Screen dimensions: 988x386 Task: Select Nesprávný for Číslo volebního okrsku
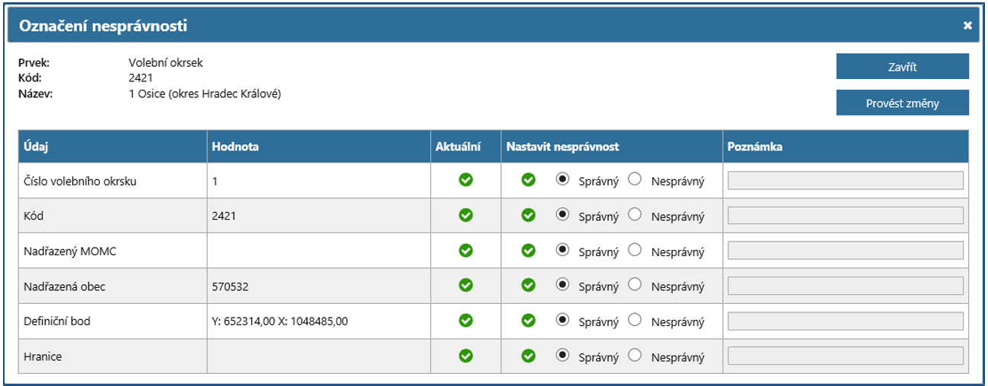(635, 179)
